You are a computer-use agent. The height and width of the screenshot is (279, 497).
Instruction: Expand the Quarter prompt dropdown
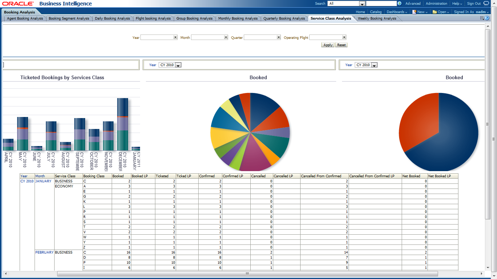click(x=279, y=37)
